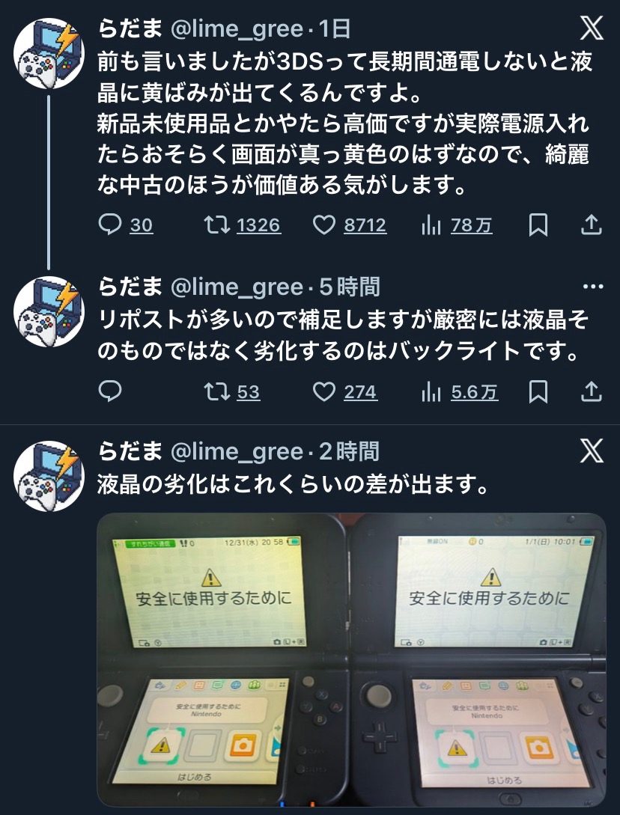View analytics showing 78万 views
620x815 pixels.
(x=457, y=225)
